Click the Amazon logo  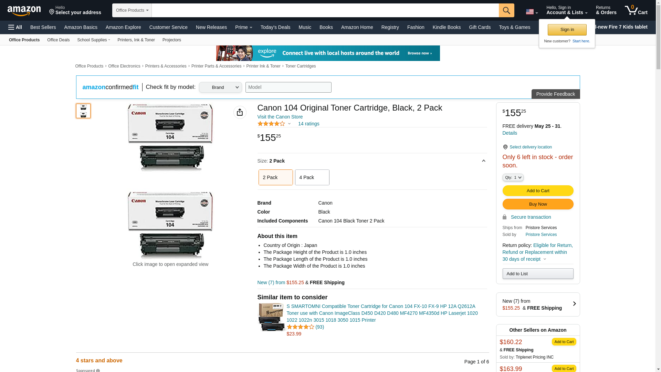click(x=24, y=11)
